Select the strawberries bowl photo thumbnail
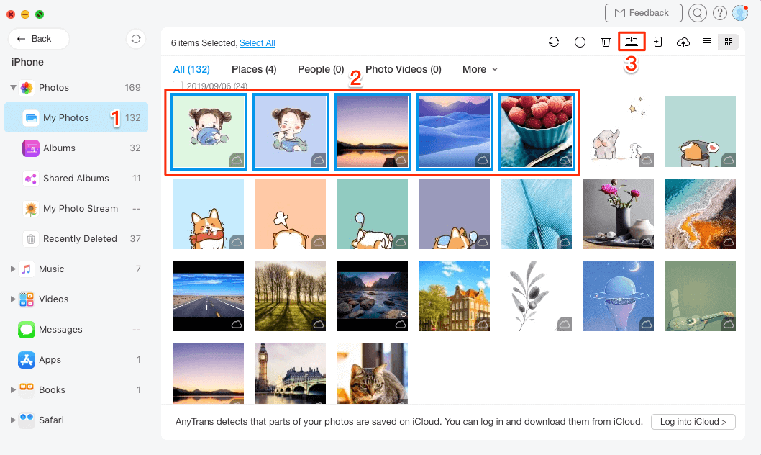This screenshot has height=455, width=761. [x=536, y=132]
